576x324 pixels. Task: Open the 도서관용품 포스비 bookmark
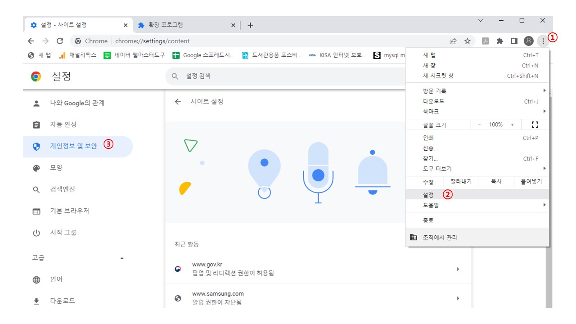point(271,55)
